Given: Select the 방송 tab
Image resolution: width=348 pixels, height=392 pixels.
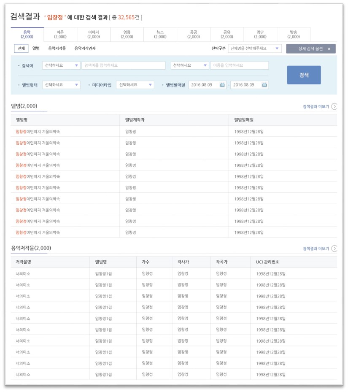Looking at the screenshot, I should coord(294,34).
